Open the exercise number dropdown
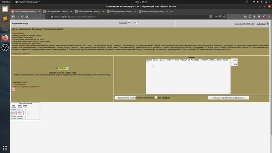272x153 pixels. 63,68
